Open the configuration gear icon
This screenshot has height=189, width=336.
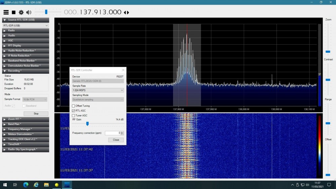point(21,12)
